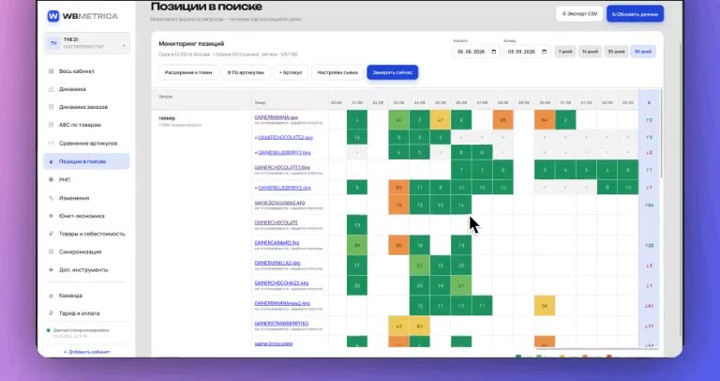This screenshot has width=720, height=381.
Task: Click the Добавить кабинет link
Action: 87,352
